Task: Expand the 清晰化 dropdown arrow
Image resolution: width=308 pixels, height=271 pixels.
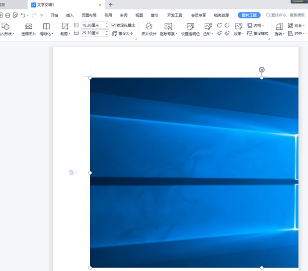Action: pyautogui.click(x=53, y=34)
